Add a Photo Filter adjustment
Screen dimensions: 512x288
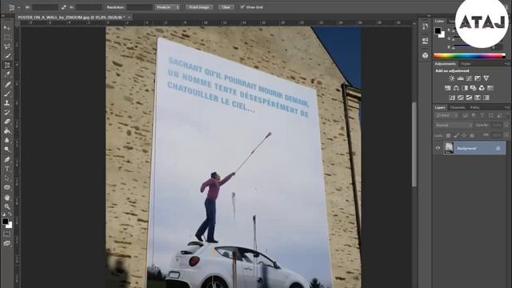tap(473, 88)
